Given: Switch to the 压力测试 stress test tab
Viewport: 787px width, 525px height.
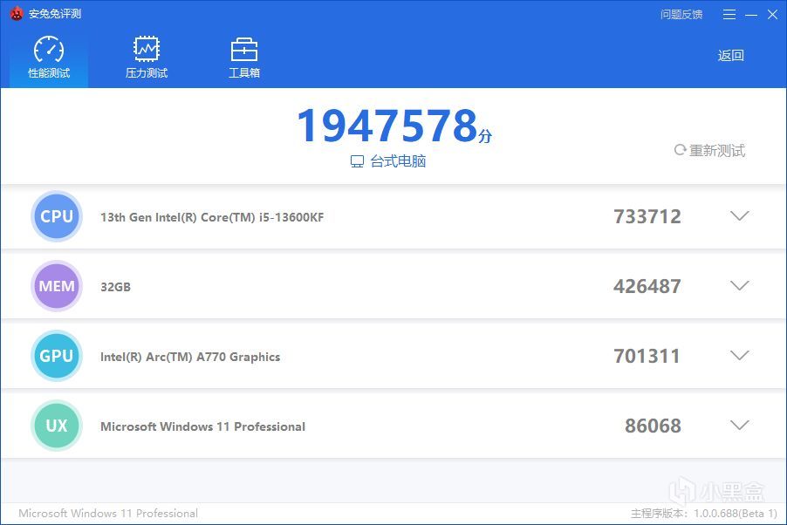Looking at the screenshot, I should point(146,58).
